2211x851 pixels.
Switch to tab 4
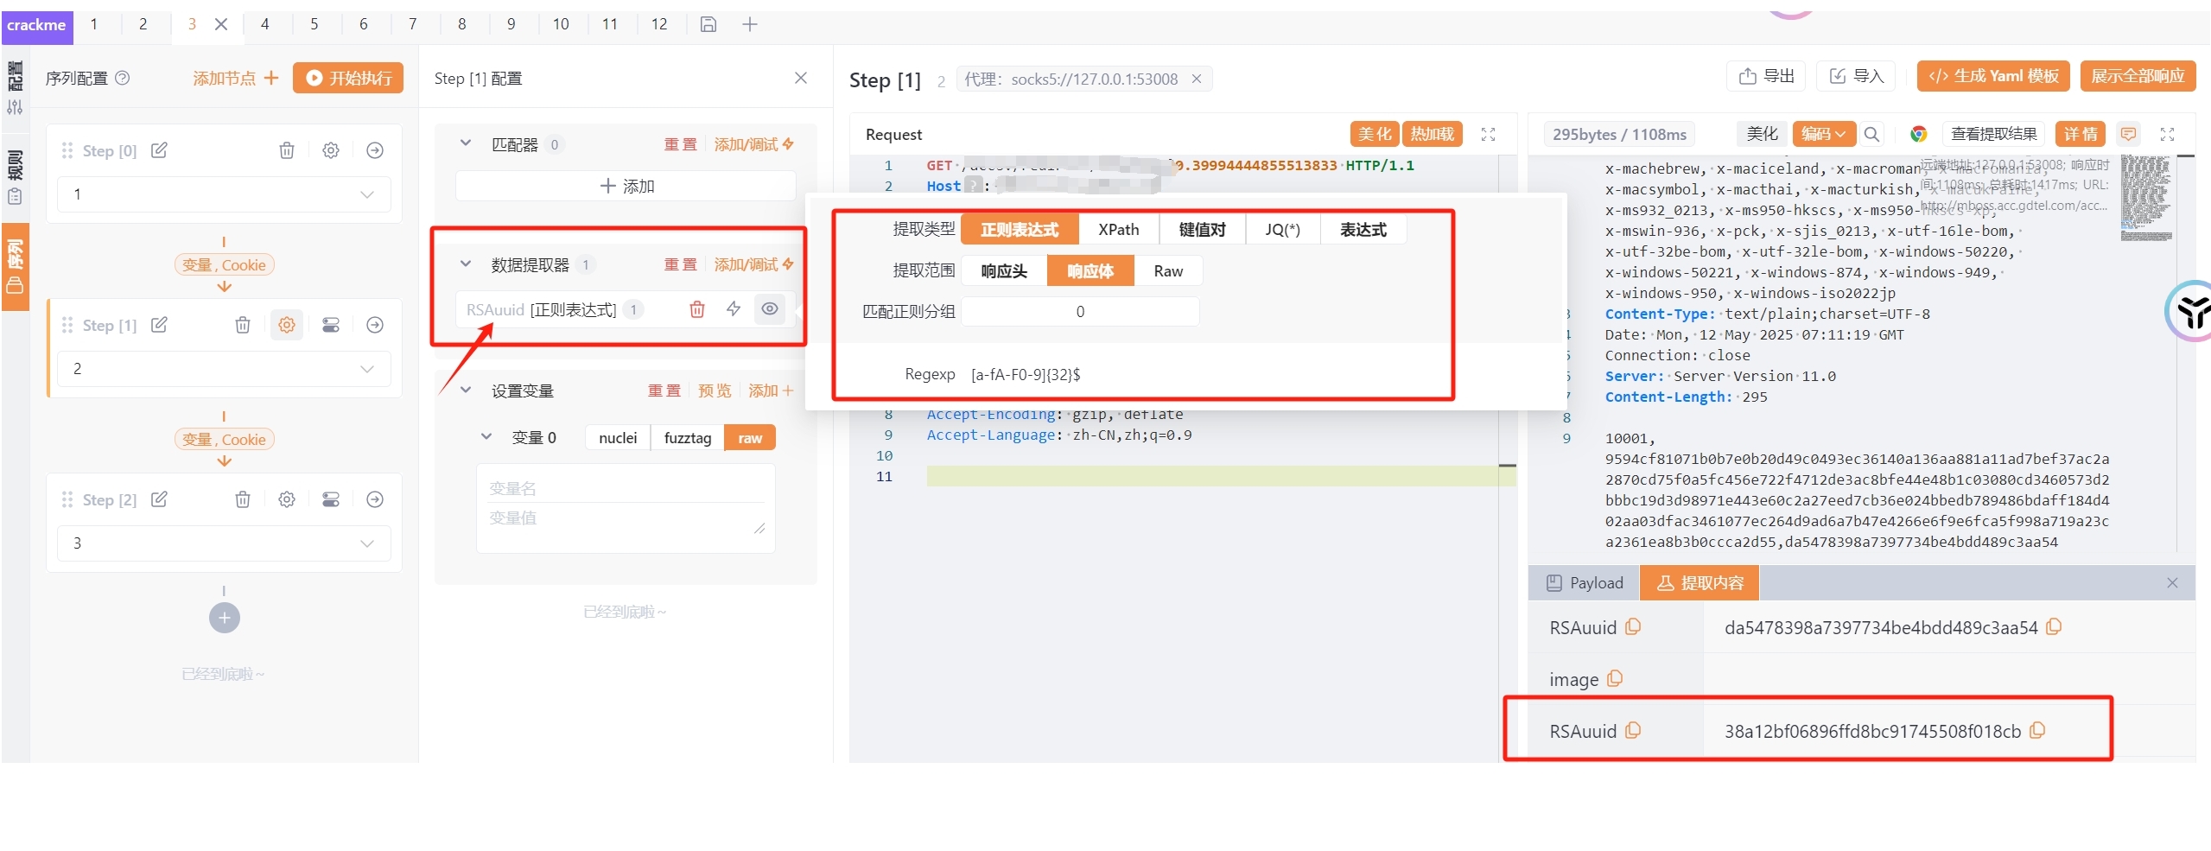click(x=265, y=24)
